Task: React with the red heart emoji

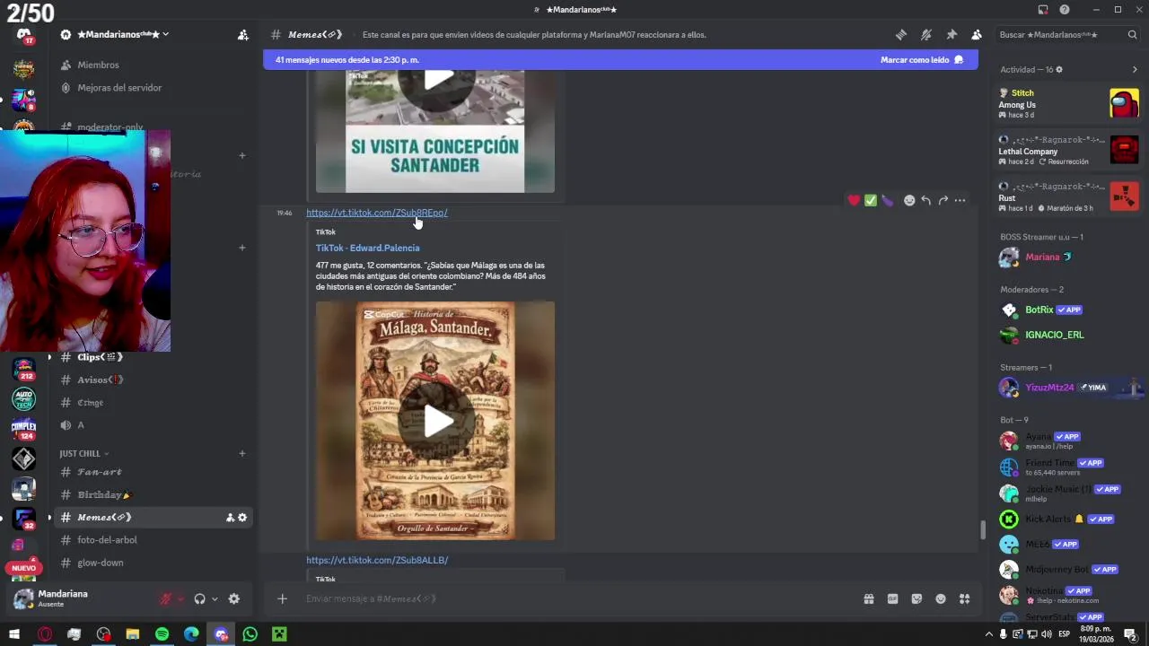Action: [x=854, y=200]
